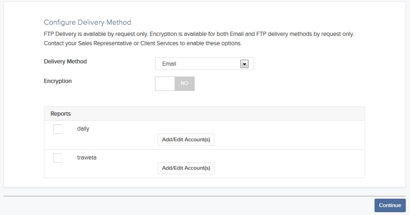
Task: Select the Email combo box field
Action: pyautogui.click(x=204, y=64)
